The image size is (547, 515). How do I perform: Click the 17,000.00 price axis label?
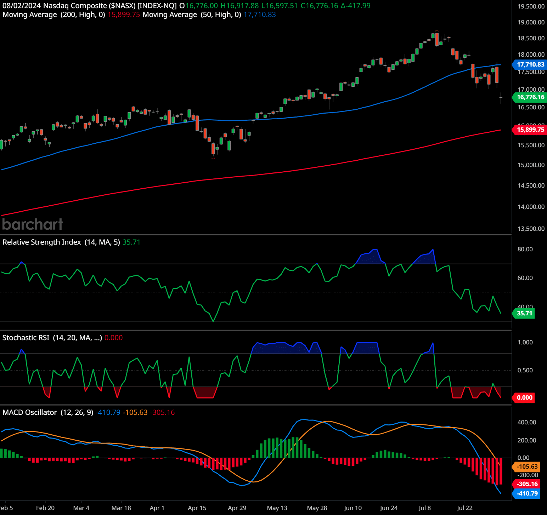(x=531, y=90)
